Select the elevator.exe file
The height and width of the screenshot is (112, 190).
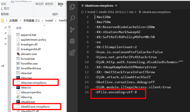point(29,54)
